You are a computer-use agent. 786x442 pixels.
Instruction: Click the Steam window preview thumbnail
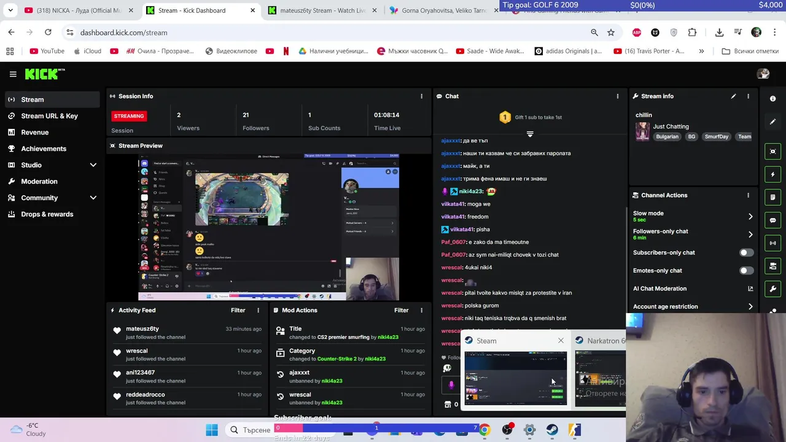[515, 378]
